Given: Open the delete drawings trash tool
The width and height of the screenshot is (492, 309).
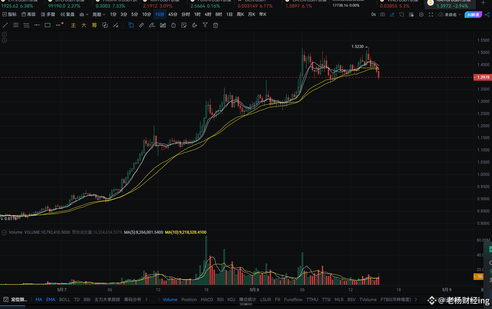Looking at the screenshot, I should pos(215,25).
